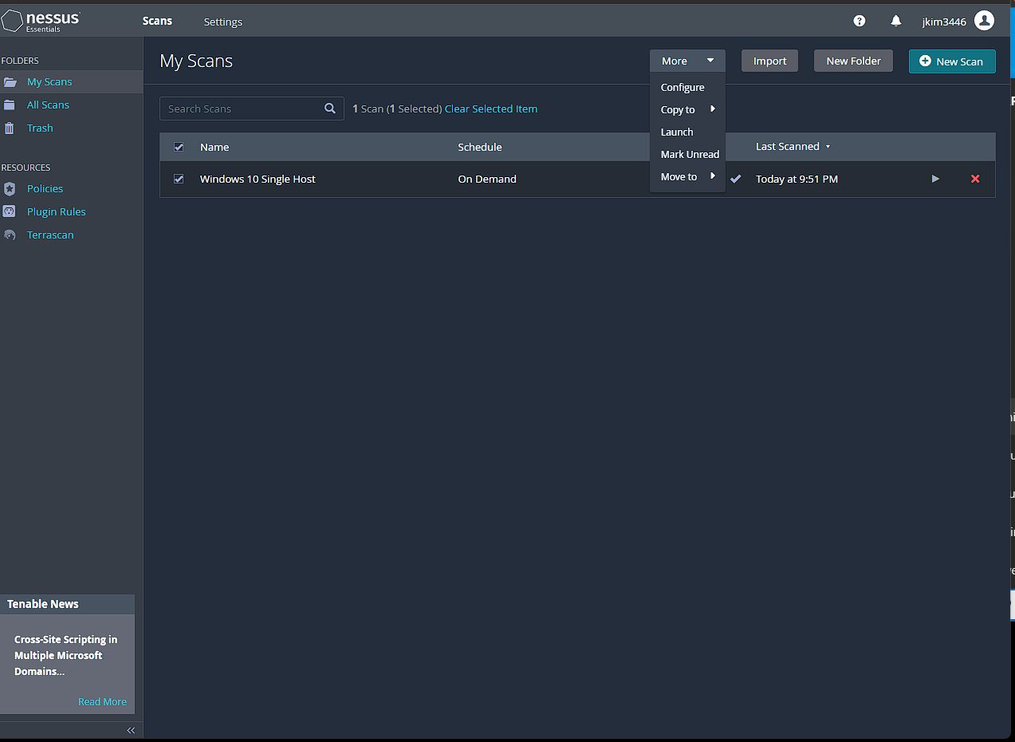Click the New Scan button
1015x742 pixels.
(x=952, y=61)
